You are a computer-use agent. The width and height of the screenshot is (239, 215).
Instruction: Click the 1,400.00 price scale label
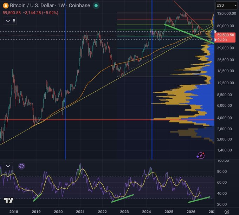224,150
